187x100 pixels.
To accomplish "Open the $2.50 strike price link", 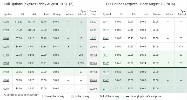I will click(93, 22).
